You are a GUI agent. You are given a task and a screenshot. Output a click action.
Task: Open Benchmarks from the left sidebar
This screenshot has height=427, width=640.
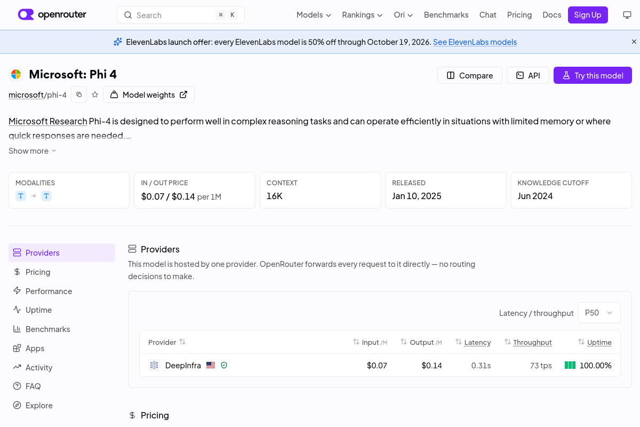coord(62,329)
